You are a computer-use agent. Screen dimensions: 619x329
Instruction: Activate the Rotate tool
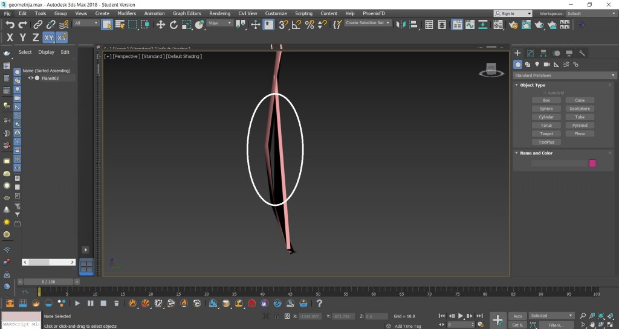(x=173, y=24)
